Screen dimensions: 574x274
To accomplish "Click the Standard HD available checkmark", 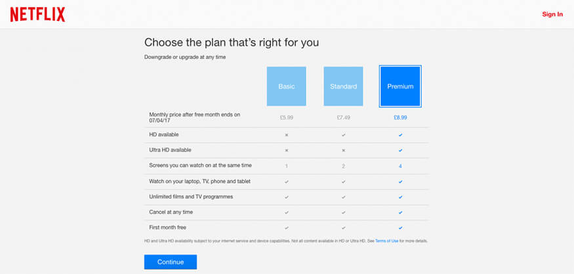I will pos(343,135).
